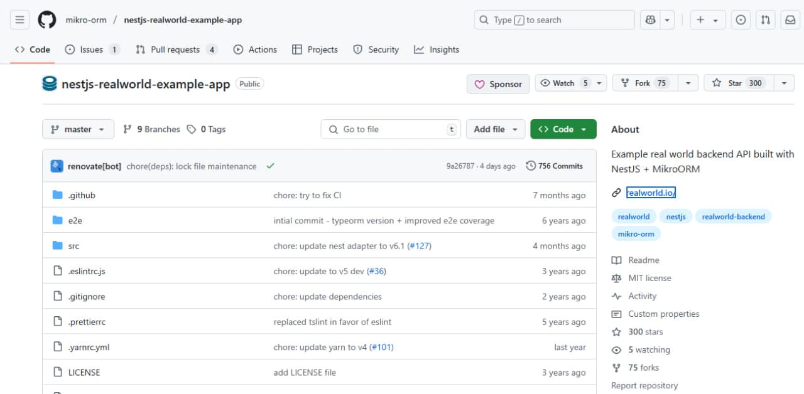Click the src folder icon
Screen dimensions: 804x394
[x=58, y=246]
